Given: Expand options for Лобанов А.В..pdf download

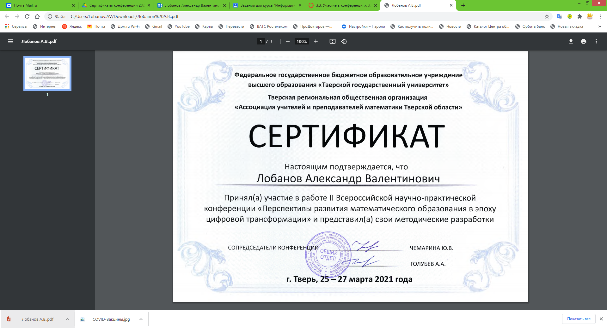Looking at the screenshot, I should 67,319.
